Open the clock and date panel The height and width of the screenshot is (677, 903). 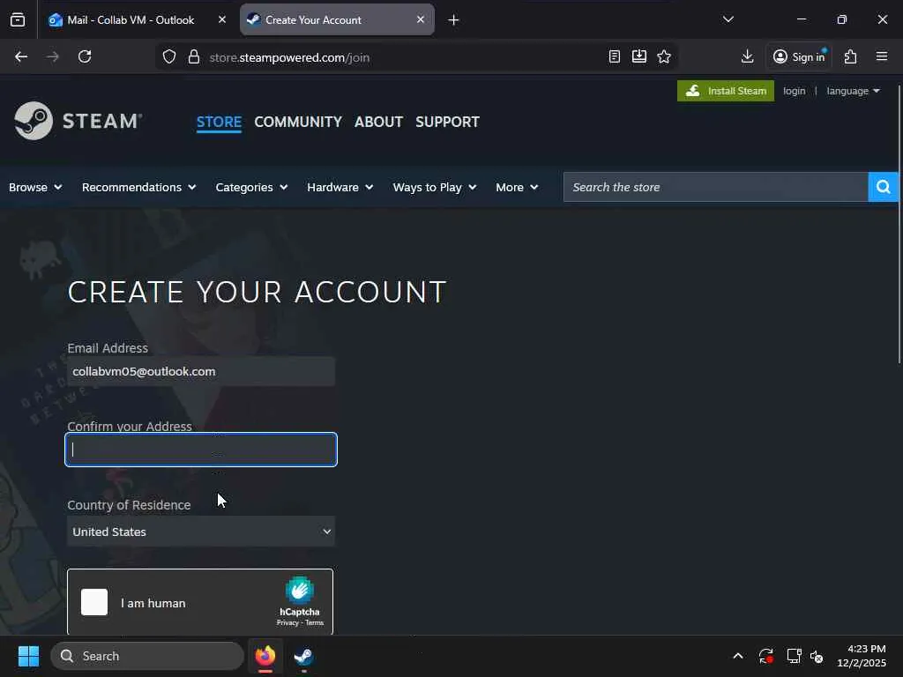click(861, 656)
